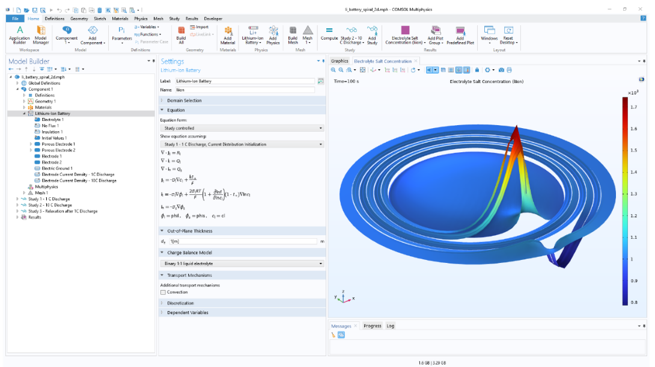Click the Label input field

click(245, 81)
